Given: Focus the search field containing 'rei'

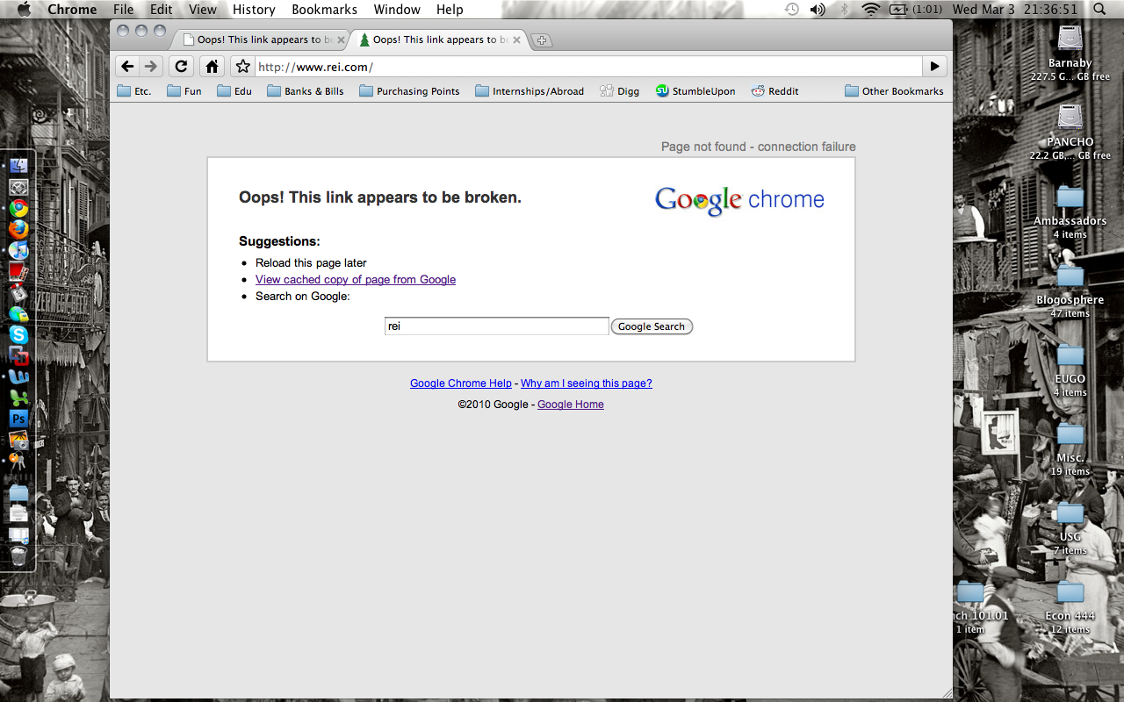Looking at the screenshot, I should 497,326.
